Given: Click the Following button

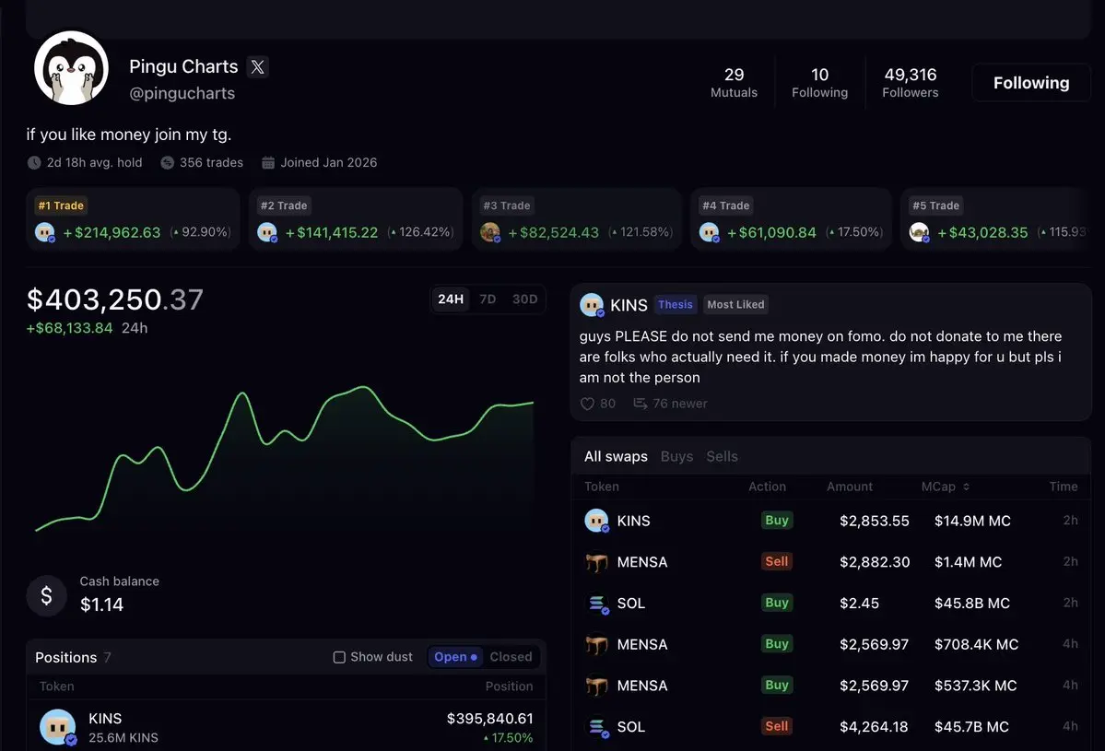Looking at the screenshot, I should coord(1031,82).
